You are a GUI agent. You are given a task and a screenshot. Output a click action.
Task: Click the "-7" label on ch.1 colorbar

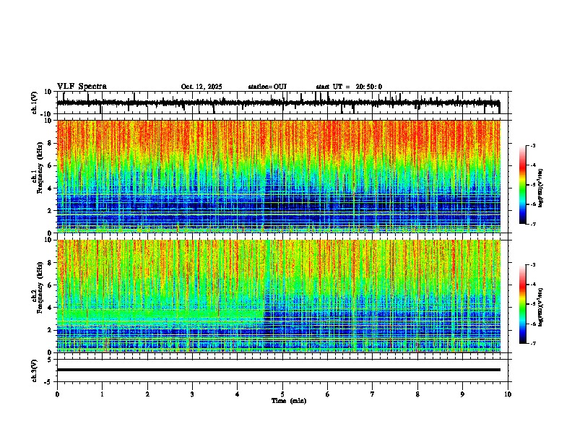coord(532,224)
